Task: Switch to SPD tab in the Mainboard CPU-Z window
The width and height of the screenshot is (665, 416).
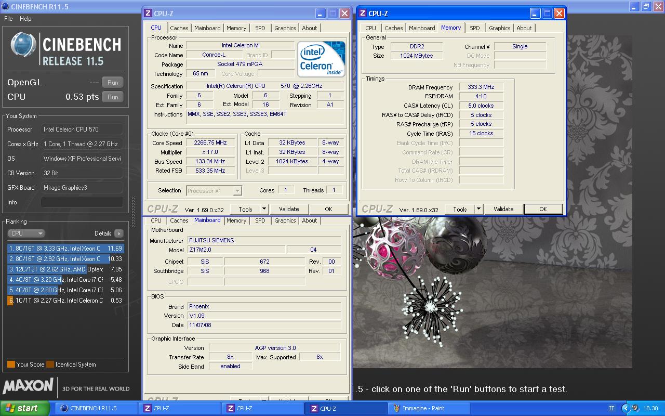Action: tap(260, 220)
